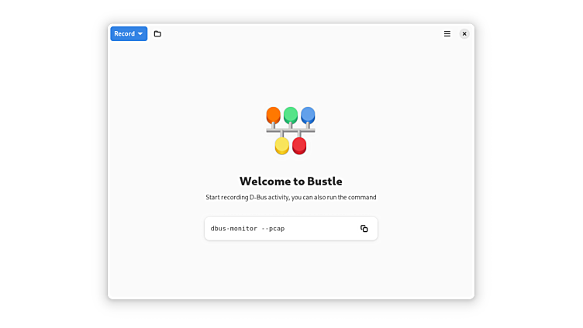Click the "dbus-monitor" text in command box
The height and width of the screenshot is (328, 583).
point(233,229)
